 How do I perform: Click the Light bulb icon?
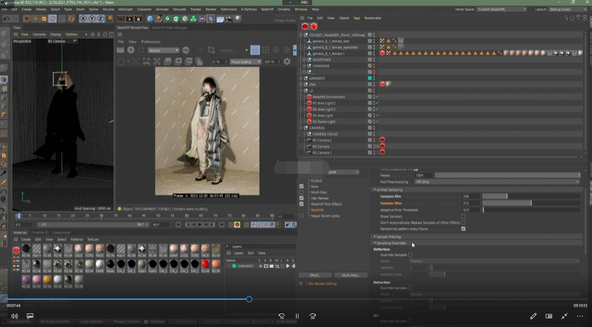coord(238,19)
